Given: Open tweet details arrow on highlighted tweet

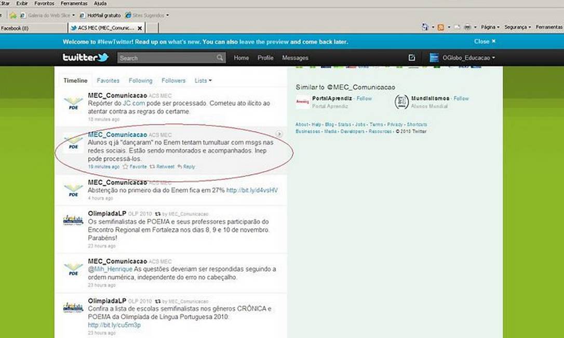Looking at the screenshot, I should point(279,134).
